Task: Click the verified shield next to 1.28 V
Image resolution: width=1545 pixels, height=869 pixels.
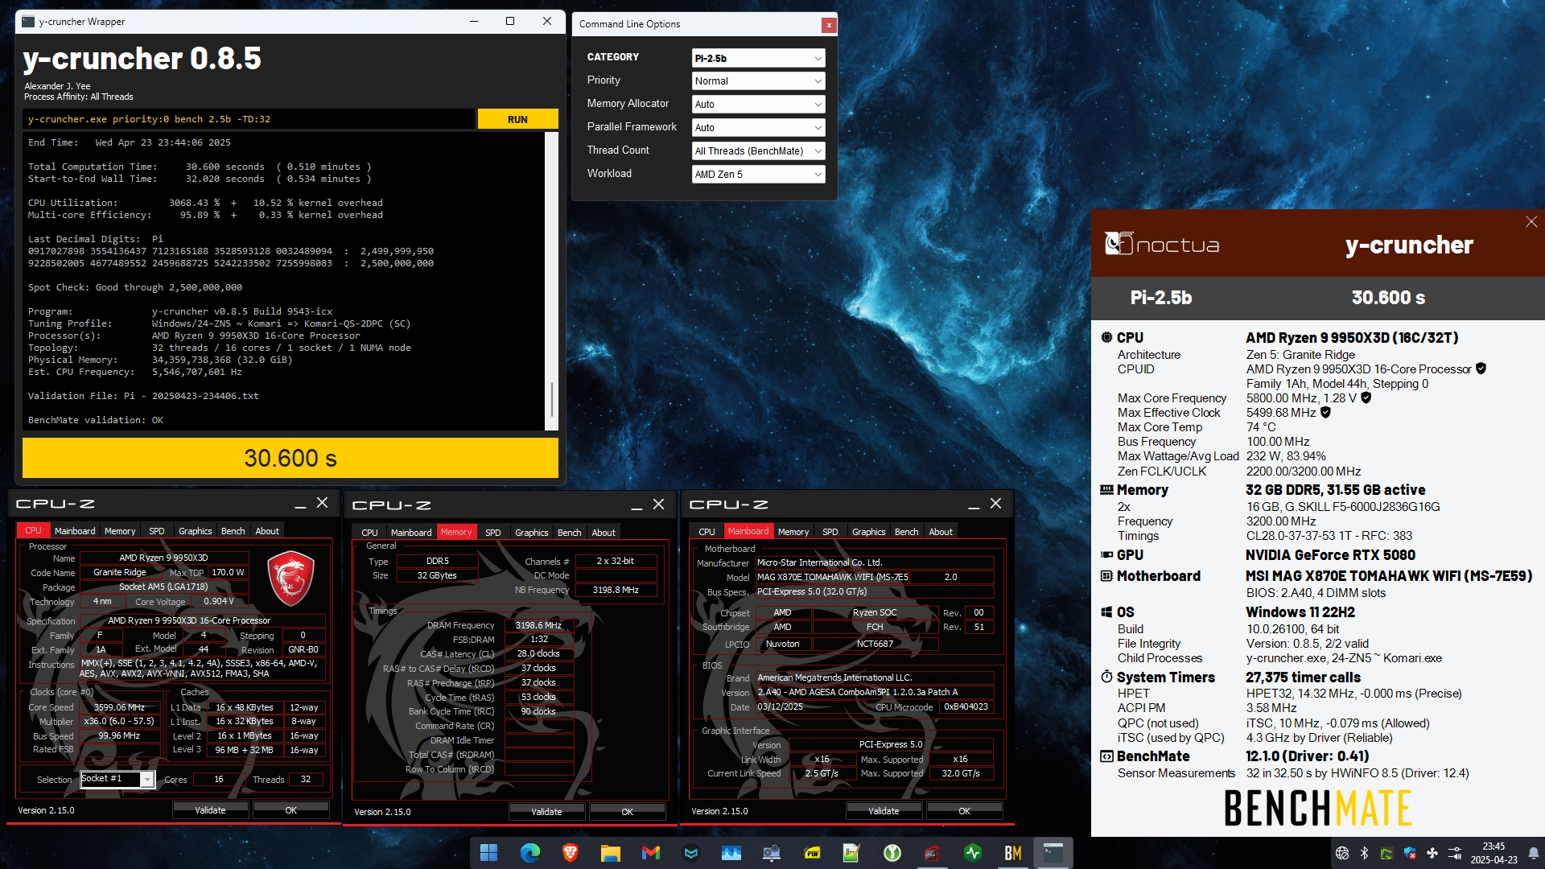Action: point(1366,397)
